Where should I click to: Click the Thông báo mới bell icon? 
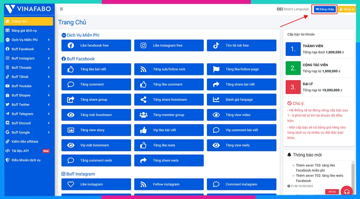click(289, 155)
